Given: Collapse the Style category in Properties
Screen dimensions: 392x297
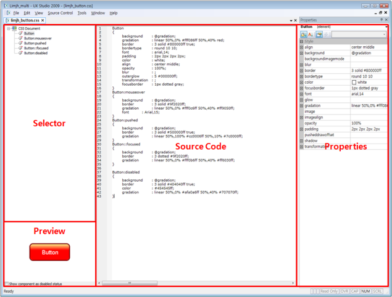Looking at the screenshot, I should (x=301, y=41).
